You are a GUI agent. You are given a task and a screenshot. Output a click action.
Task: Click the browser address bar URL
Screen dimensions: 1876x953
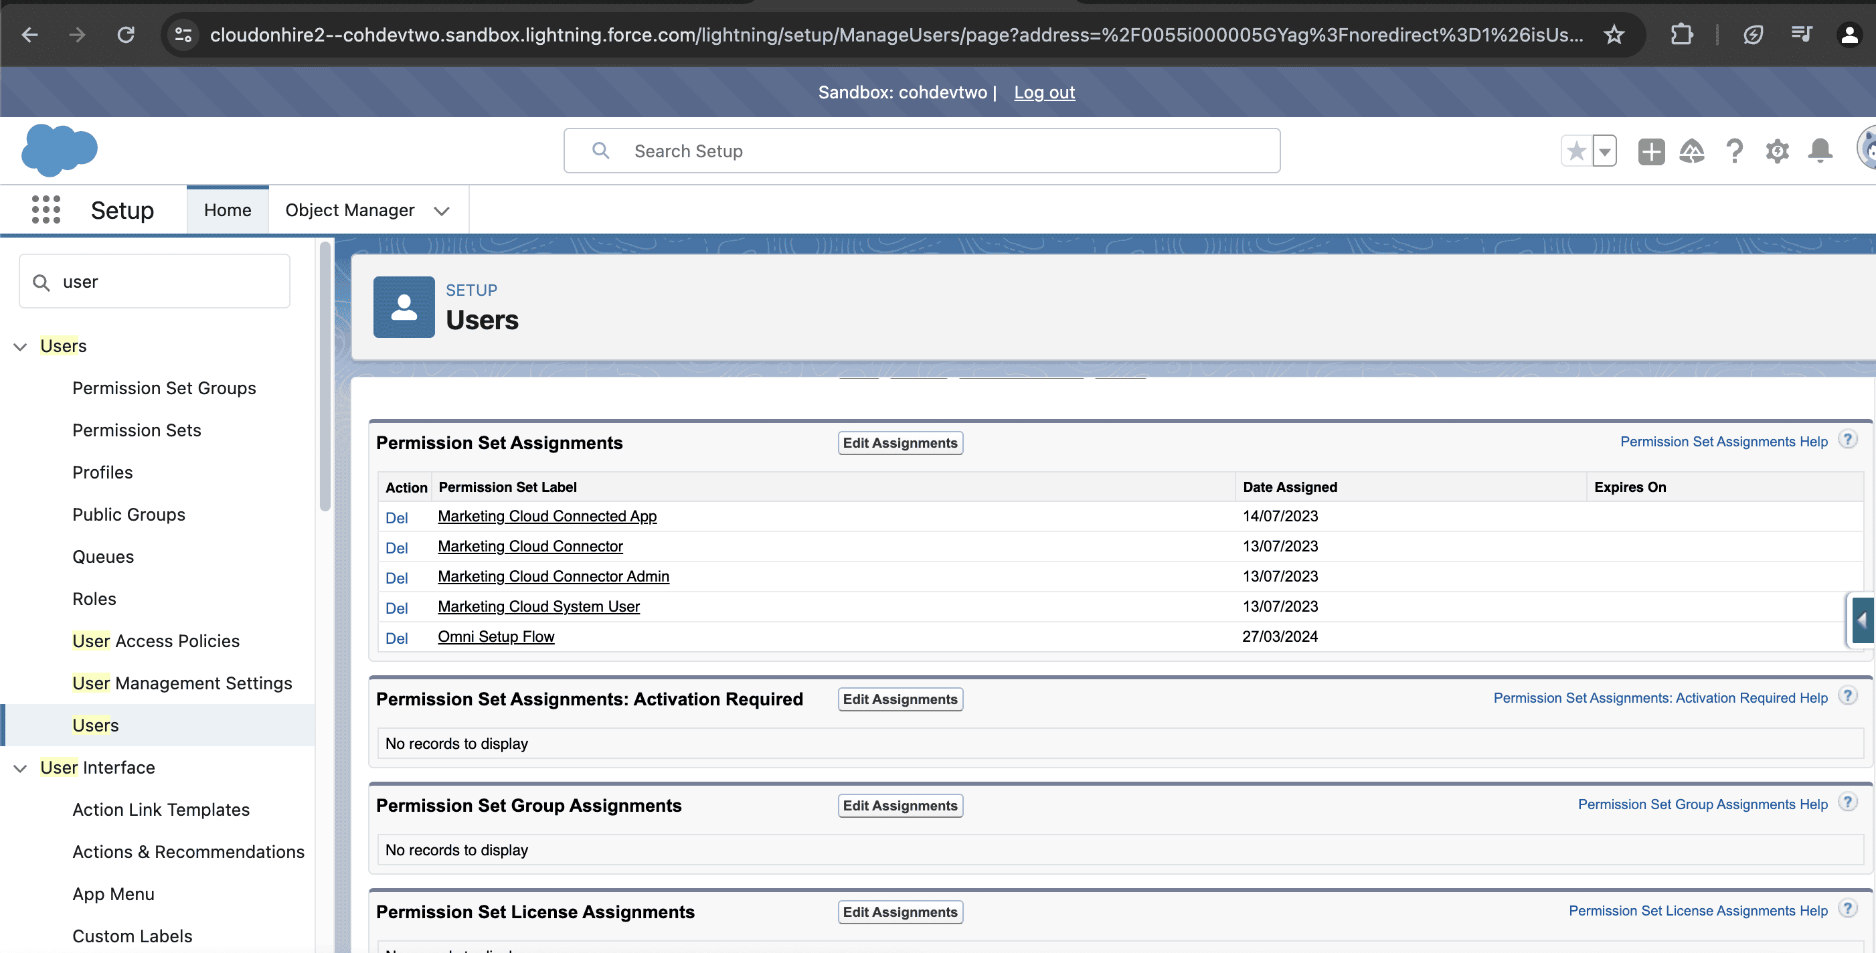pos(896,34)
